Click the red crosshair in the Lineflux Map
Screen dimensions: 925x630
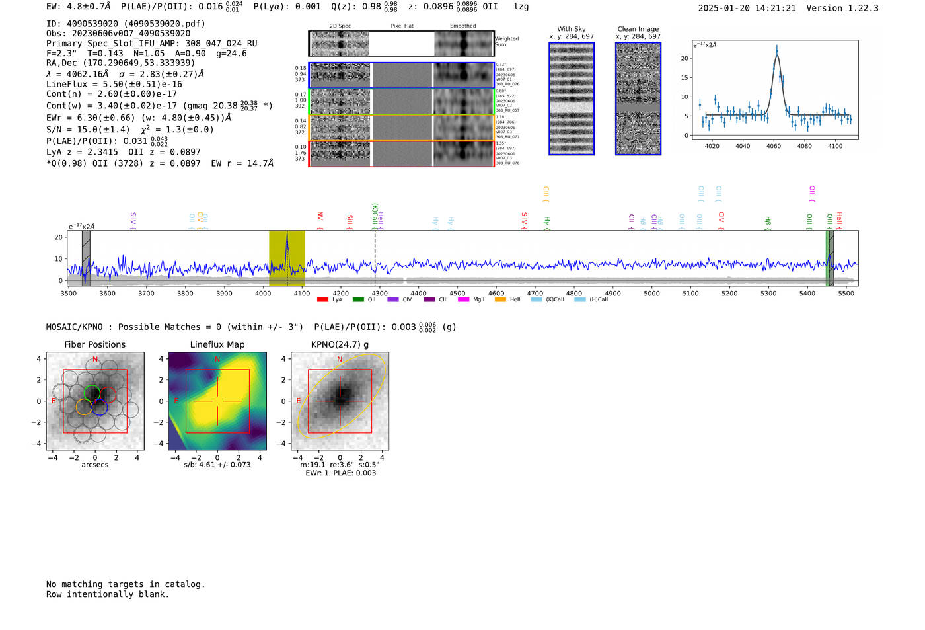tap(217, 401)
